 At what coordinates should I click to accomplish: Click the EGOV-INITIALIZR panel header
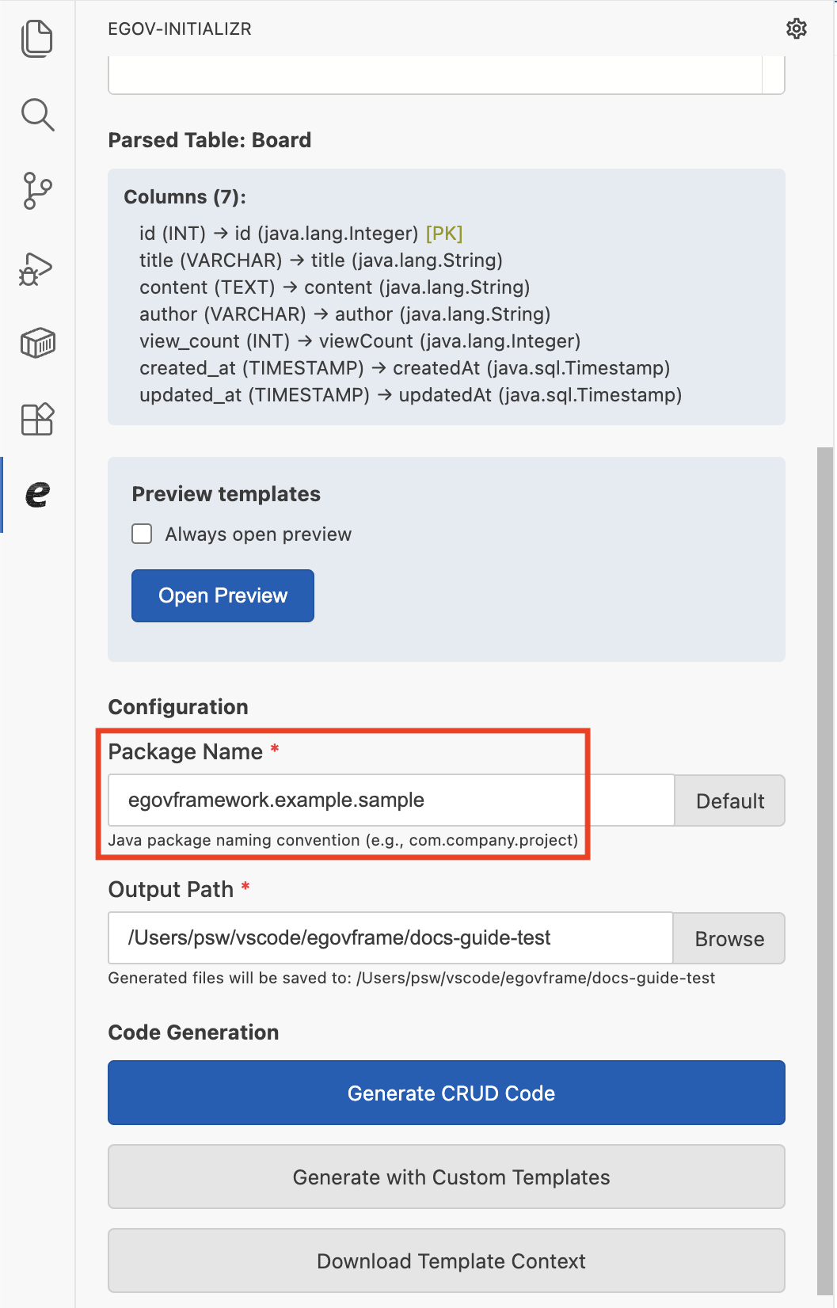(x=180, y=29)
